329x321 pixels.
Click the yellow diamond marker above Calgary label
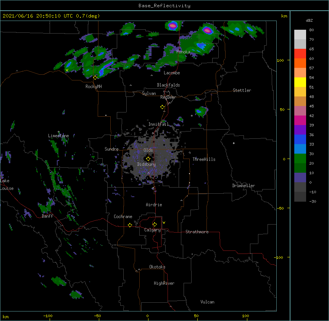click(x=155, y=225)
